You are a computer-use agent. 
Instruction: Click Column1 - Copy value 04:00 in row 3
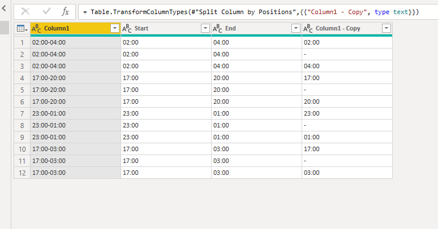pos(347,66)
